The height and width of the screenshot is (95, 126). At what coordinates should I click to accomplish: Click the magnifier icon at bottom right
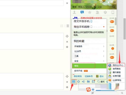coord(122,93)
